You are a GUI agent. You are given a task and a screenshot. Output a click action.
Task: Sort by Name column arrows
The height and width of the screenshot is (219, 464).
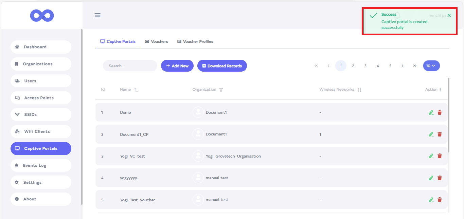point(136,90)
